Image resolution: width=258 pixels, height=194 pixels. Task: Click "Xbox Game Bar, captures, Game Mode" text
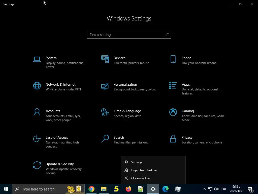tap(203, 118)
